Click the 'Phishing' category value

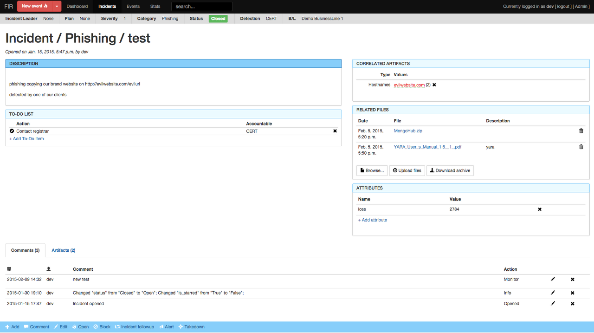pyautogui.click(x=170, y=19)
